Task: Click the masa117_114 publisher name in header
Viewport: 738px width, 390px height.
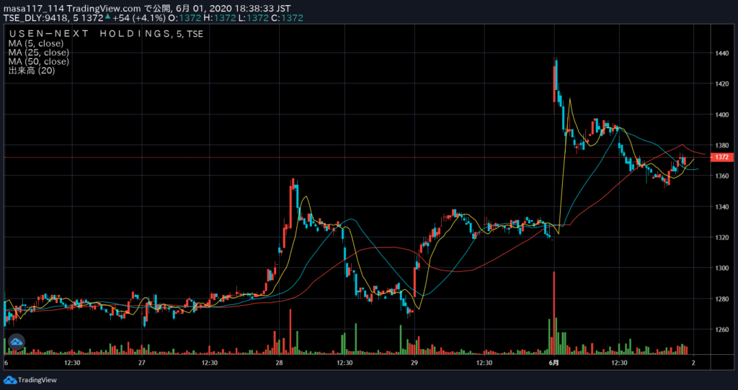Action: pos(35,9)
